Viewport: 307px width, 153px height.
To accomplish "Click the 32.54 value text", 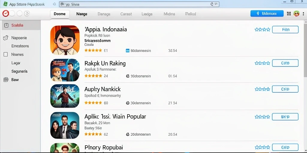I will [x=172, y=51].
